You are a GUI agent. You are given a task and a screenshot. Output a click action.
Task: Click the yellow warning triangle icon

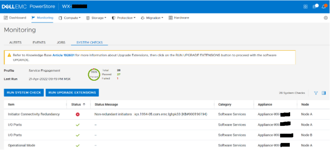pyautogui.click(x=9, y=55)
